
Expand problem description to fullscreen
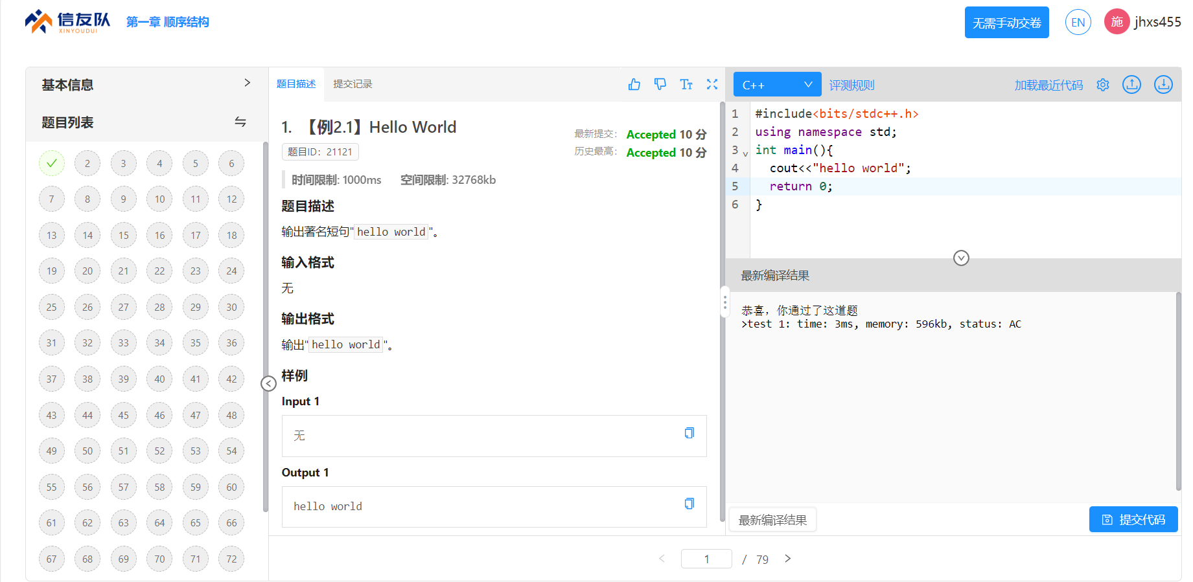tap(712, 84)
